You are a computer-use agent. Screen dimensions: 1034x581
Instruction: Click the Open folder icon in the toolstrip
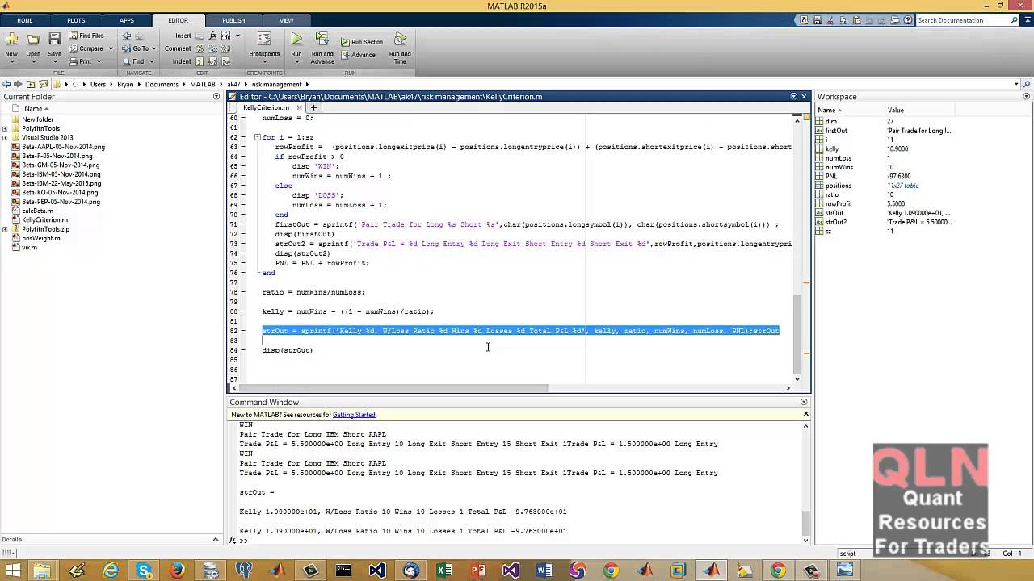pyautogui.click(x=33, y=39)
